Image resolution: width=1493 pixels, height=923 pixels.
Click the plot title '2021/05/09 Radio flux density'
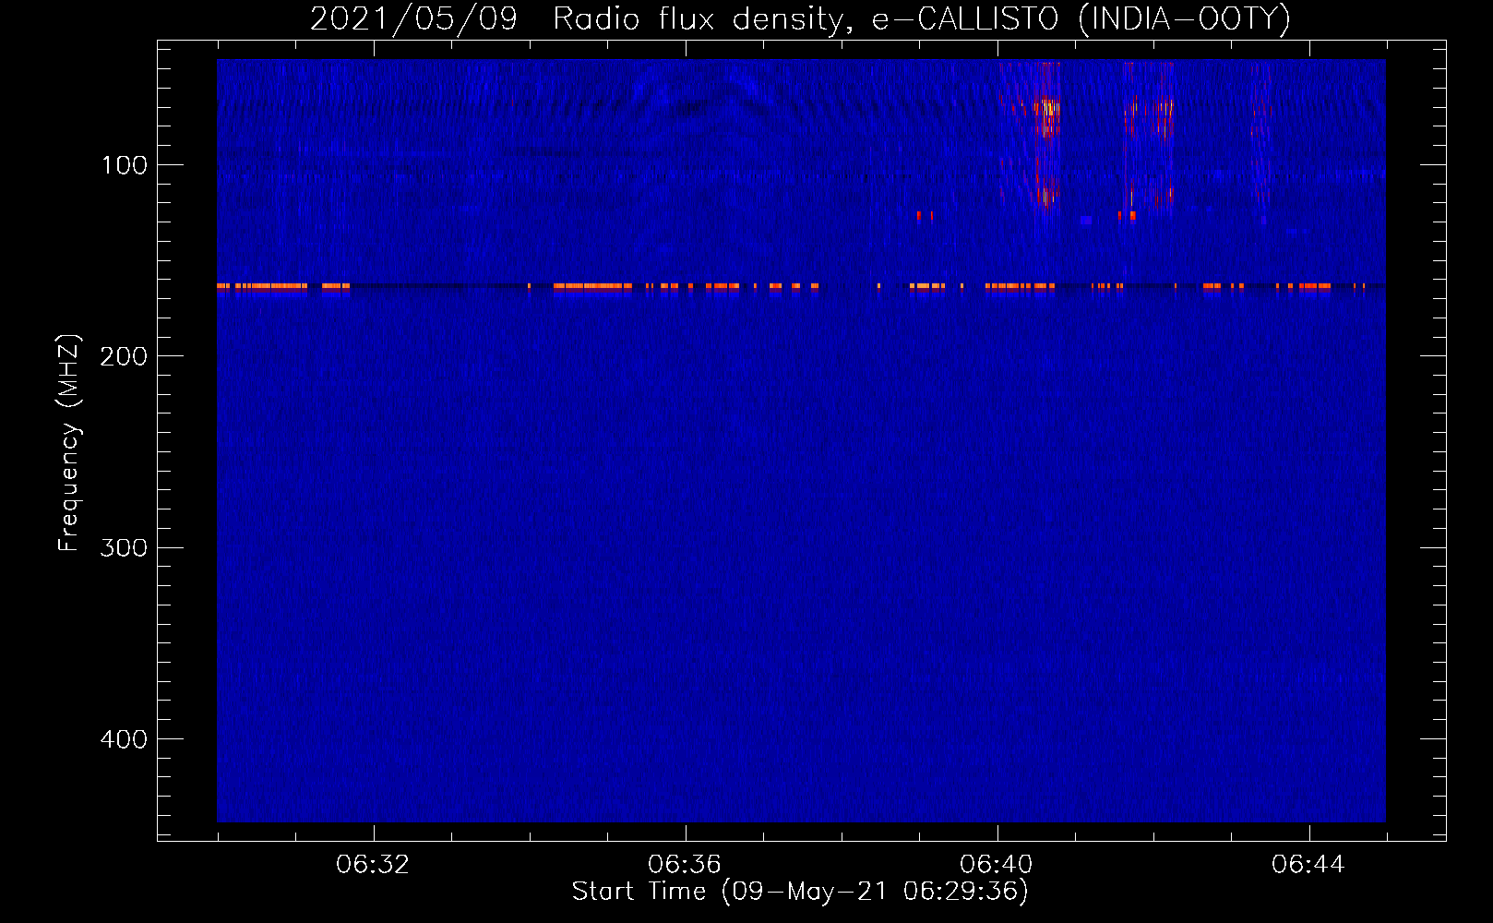pos(799,18)
